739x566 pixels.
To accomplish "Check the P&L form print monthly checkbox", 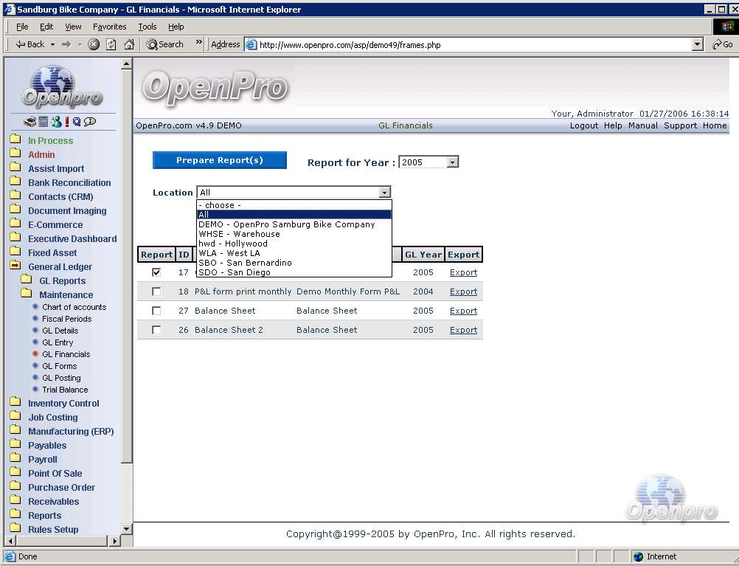I will [156, 291].
